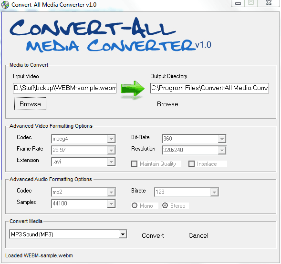The width and height of the screenshot is (281, 264).
Task: Click Browse under Input Video
Action: tap(30, 104)
